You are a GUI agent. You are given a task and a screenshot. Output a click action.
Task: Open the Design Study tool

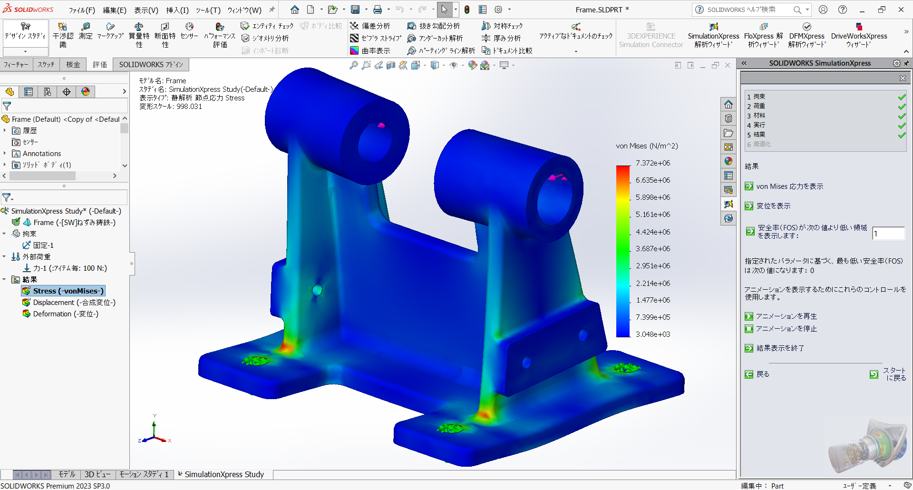click(x=25, y=31)
